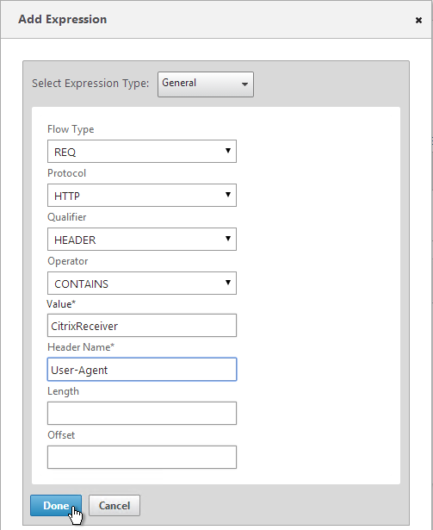Click the Select Expression Type label
This screenshot has height=530, width=433.
coord(90,84)
